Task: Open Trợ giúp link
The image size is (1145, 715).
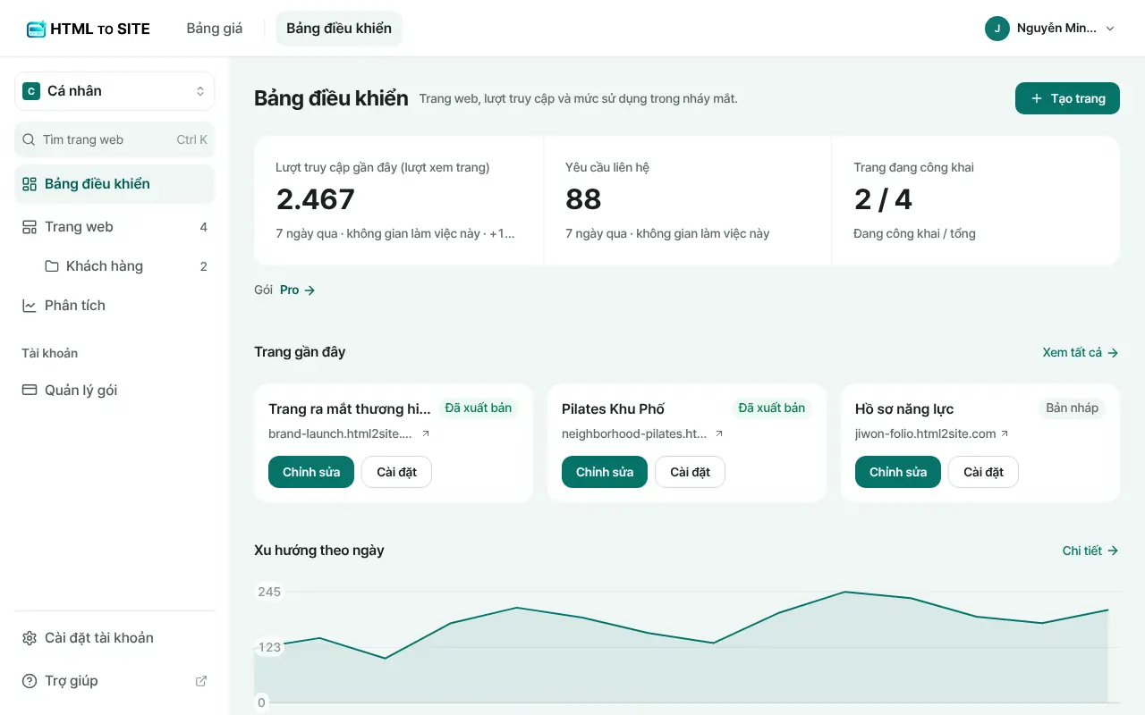Action: (114, 681)
